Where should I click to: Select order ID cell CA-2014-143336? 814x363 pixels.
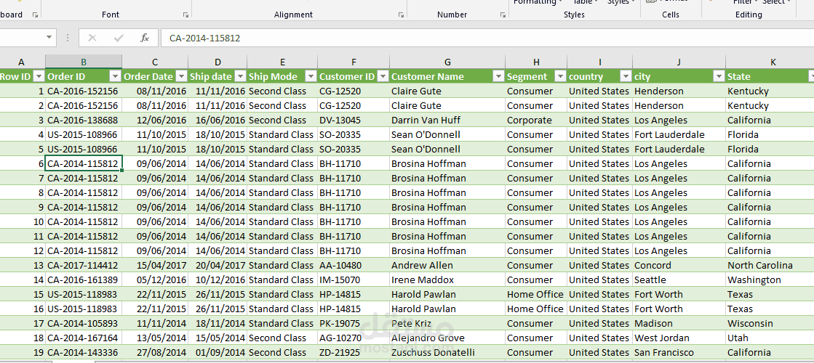pos(84,352)
